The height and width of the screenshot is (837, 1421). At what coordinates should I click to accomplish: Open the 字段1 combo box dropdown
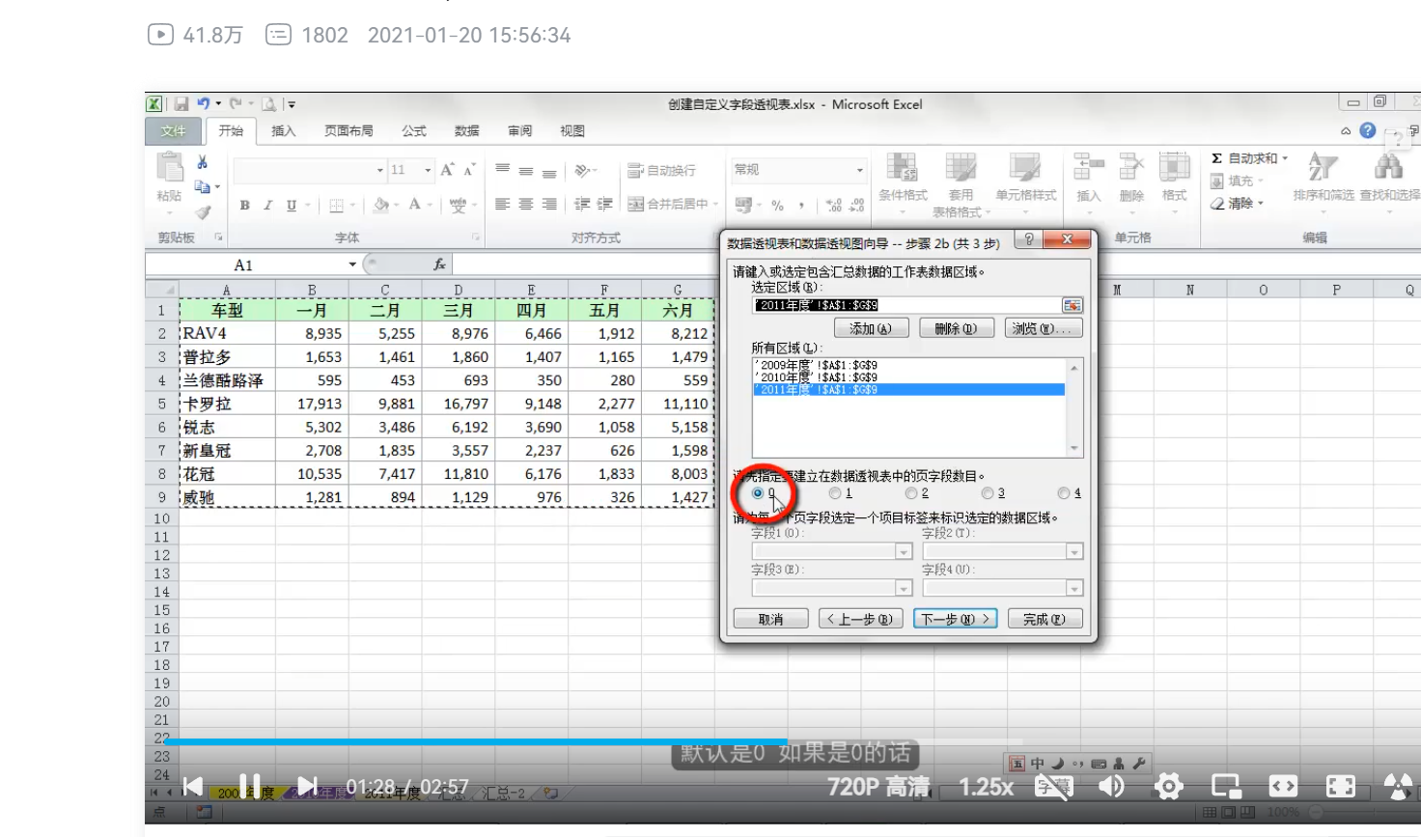click(904, 551)
